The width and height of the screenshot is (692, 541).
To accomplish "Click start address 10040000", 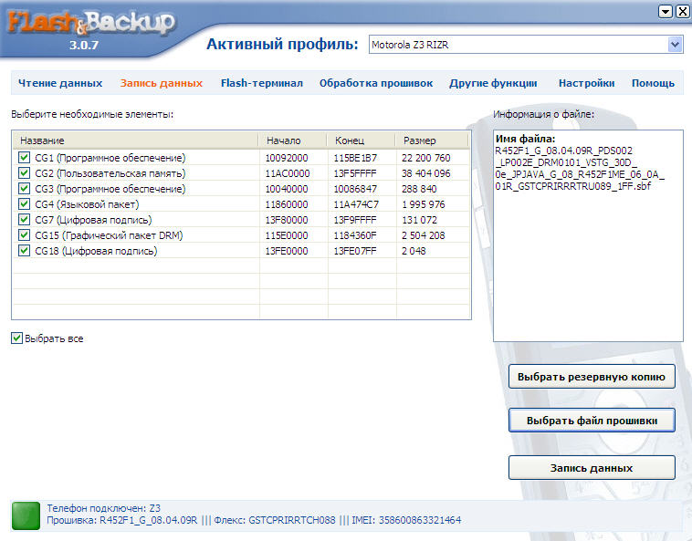I will pyautogui.click(x=287, y=189).
